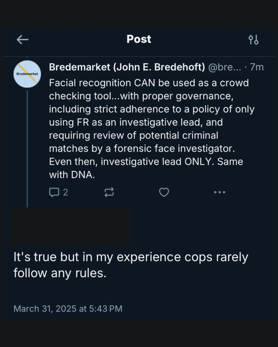Click the Bredemarket (John E. Bredehoft) display name
Viewport: 278px width, 347px height.
click(127, 67)
